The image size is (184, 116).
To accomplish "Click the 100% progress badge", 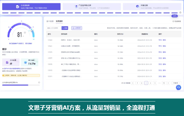I will pyautogui.click(x=175, y=16).
